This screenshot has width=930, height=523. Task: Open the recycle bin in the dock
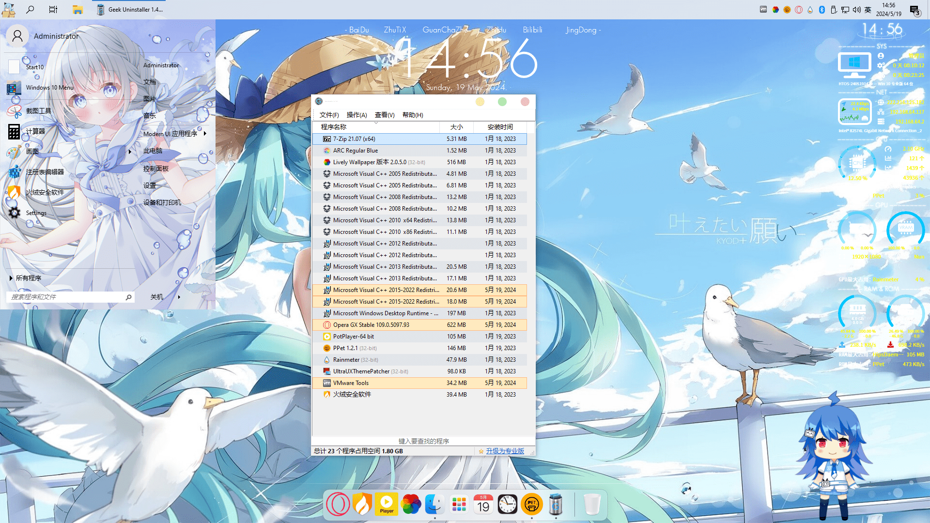click(591, 504)
